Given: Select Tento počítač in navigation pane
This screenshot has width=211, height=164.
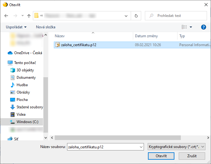Looking at the screenshot, I should (x=25, y=63).
